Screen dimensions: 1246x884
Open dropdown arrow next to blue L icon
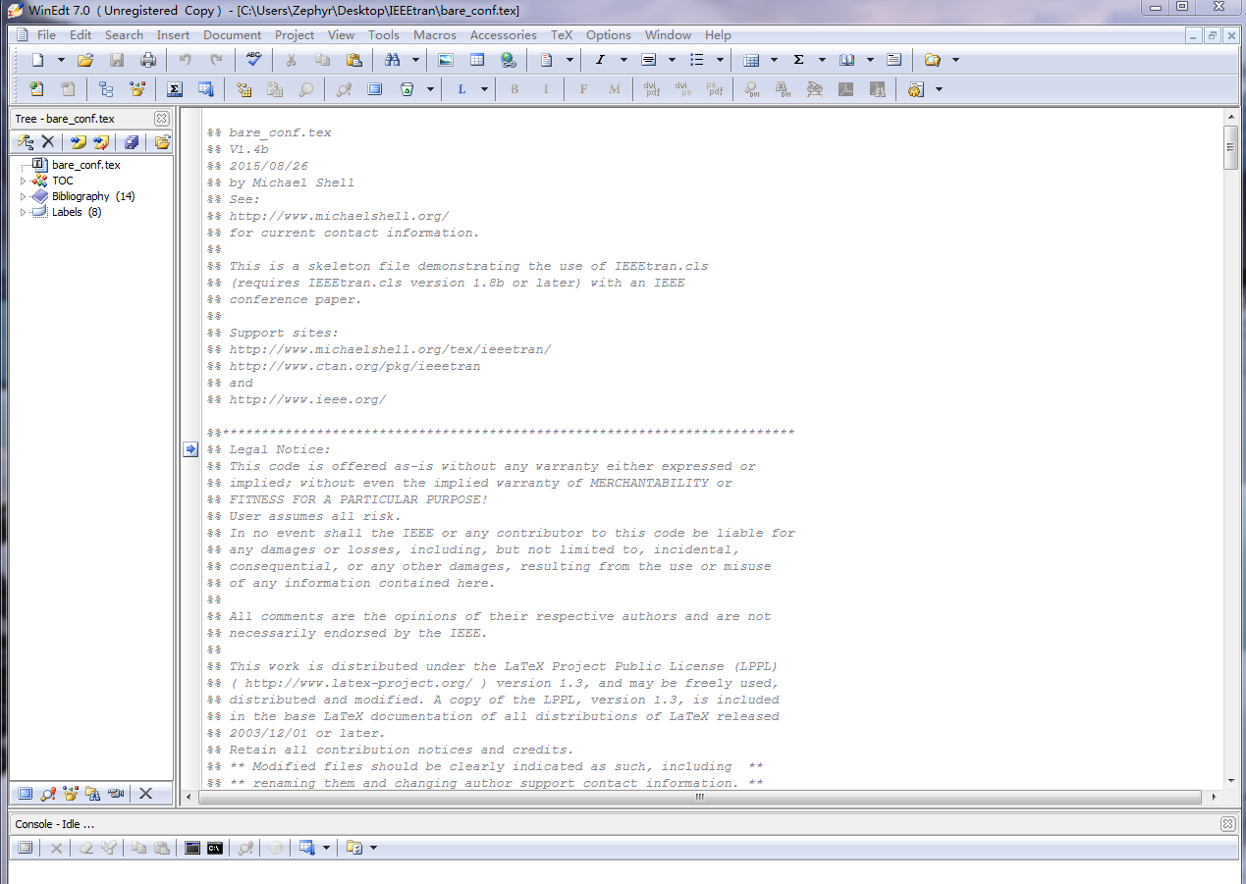(484, 89)
